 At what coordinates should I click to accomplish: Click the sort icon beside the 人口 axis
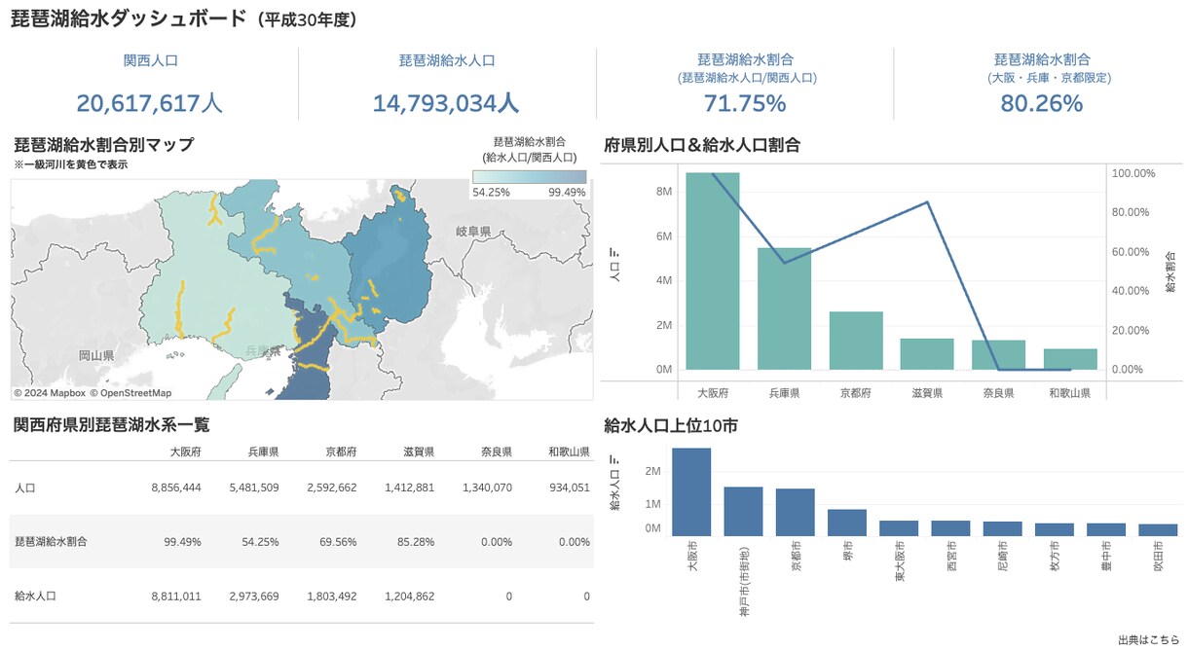[614, 250]
